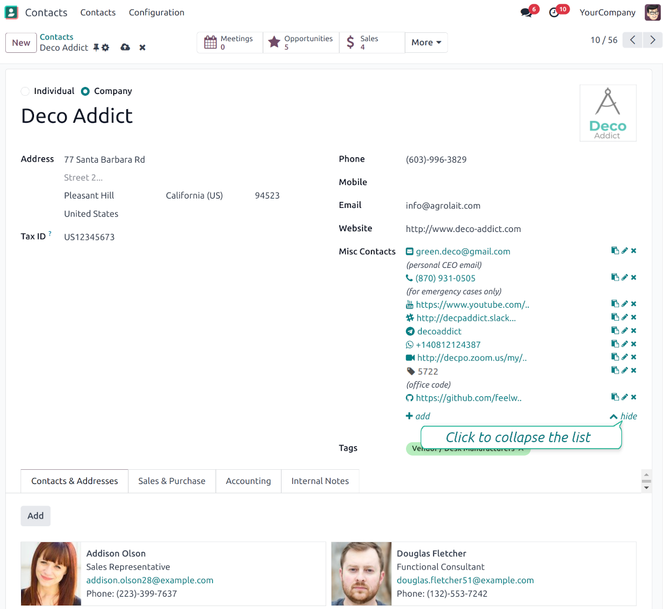Viewport: 663px width, 609px height.
Task: Edit the 5722 office code entry
Action: pyautogui.click(x=624, y=371)
